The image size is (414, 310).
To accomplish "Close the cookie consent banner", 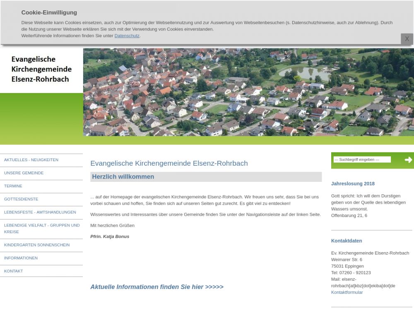I will coord(407,39).
